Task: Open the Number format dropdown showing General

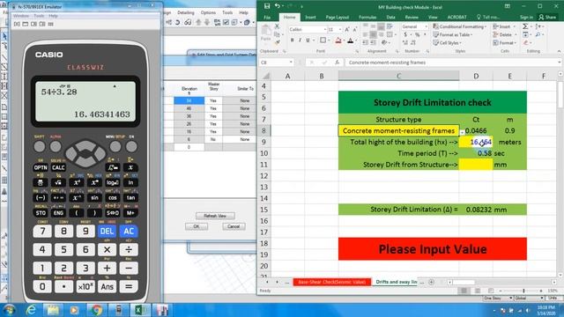Action: pyautogui.click(x=427, y=26)
